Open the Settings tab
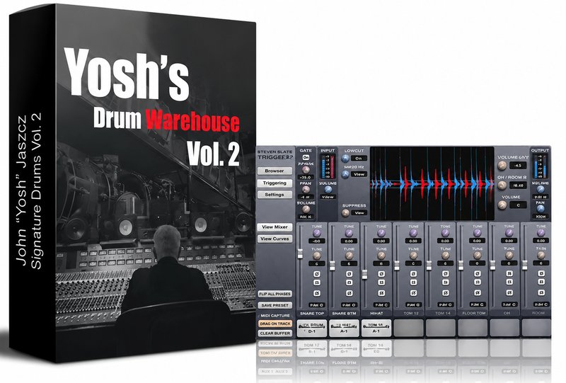Screen dimensions: 566x383 (275, 195)
